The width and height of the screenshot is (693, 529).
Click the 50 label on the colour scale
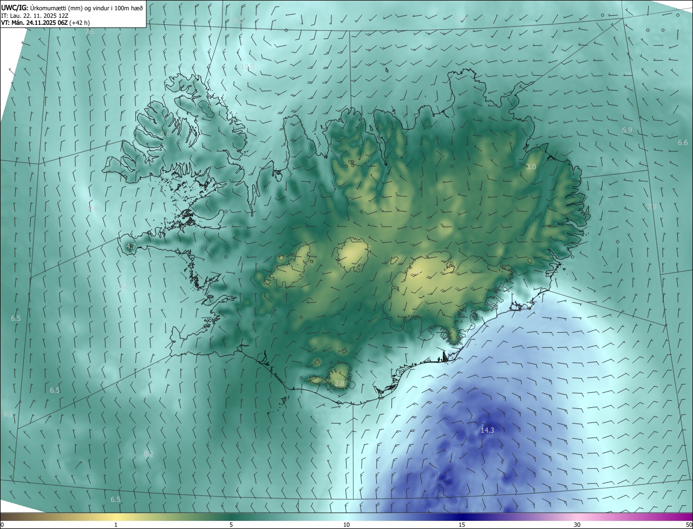click(689, 525)
